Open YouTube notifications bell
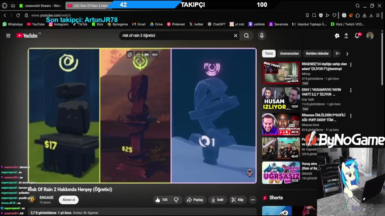 point(357,36)
